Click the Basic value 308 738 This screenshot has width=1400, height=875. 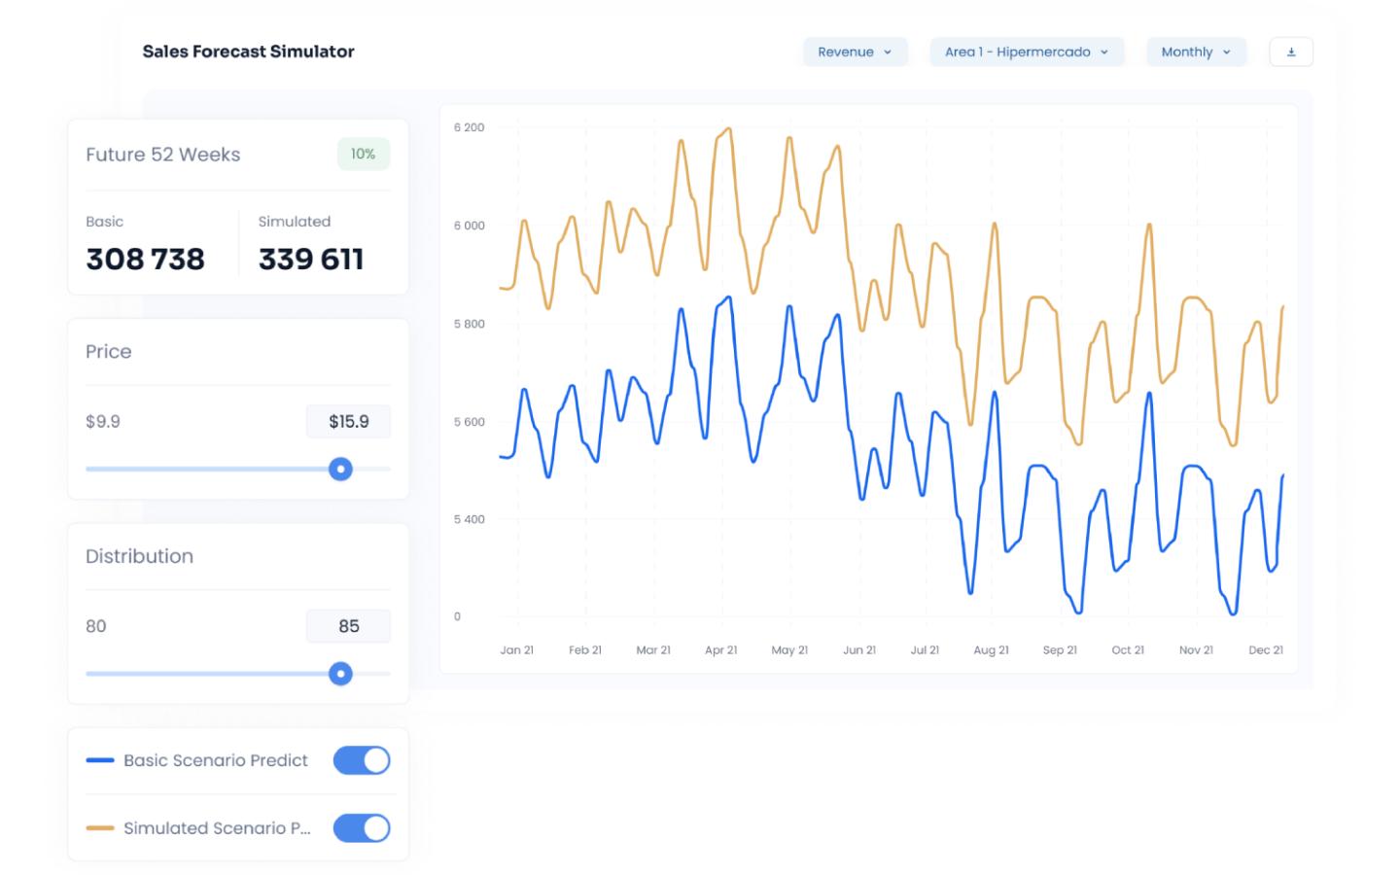145,259
